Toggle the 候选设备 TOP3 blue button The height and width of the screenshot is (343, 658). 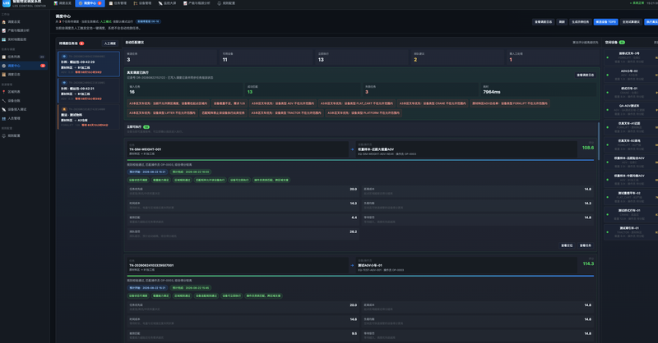click(605, 22)
